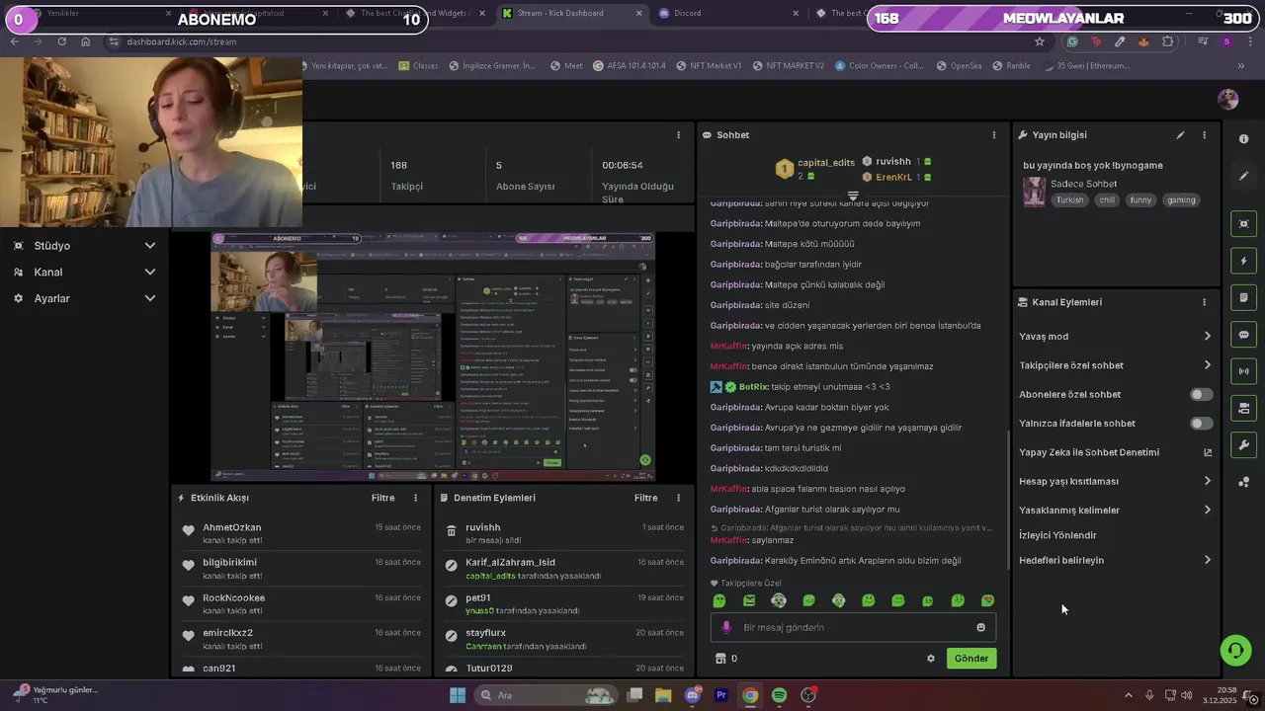Open the chat bubble widget icon in sidebar
This screenshot has height=711, width=1265.
click(1243, 335)
